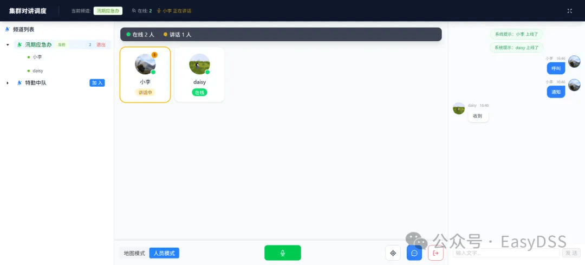Click the 输入文字 message input field
Screen dimensions: 585x265
point(507,253)
